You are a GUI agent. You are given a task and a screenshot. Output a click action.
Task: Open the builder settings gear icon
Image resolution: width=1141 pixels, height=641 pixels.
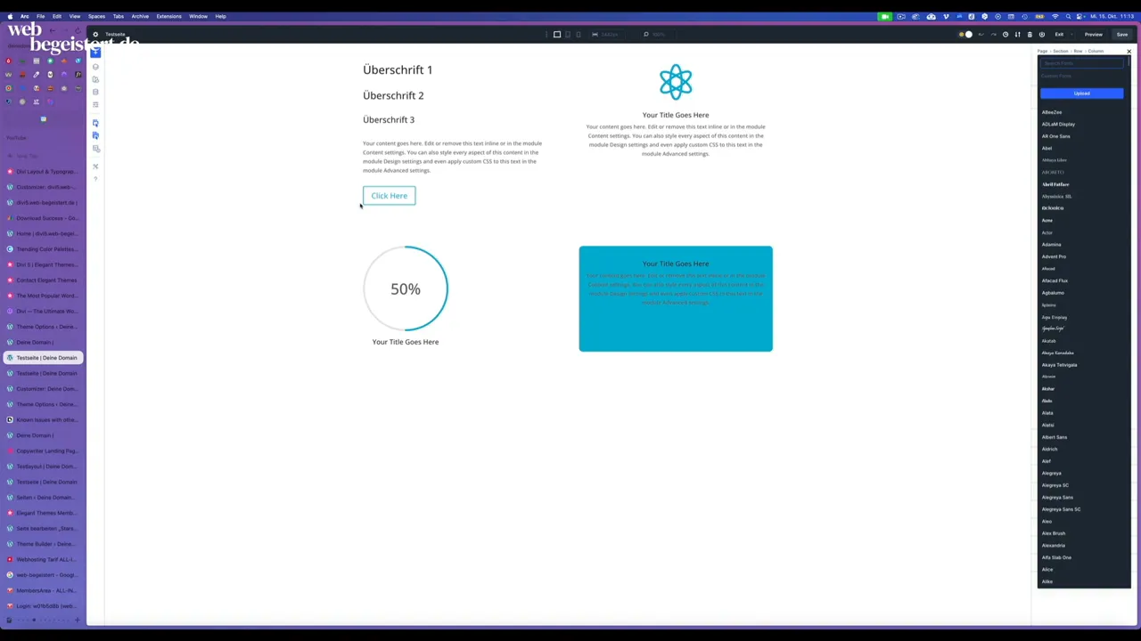click(x=95, y=35)
